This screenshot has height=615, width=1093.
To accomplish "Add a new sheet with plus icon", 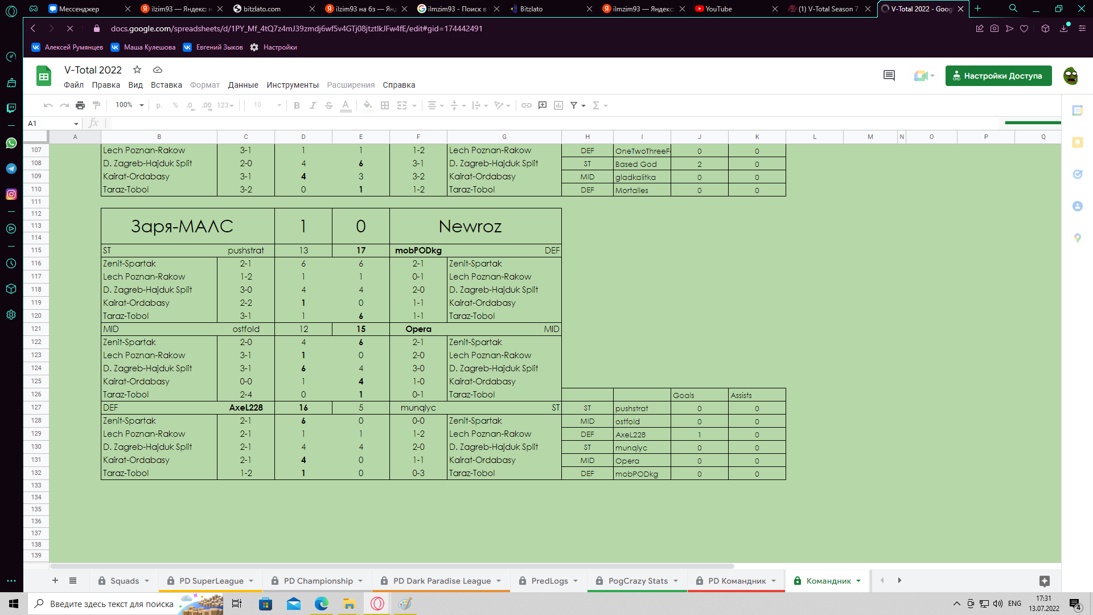I will [55, 581].
